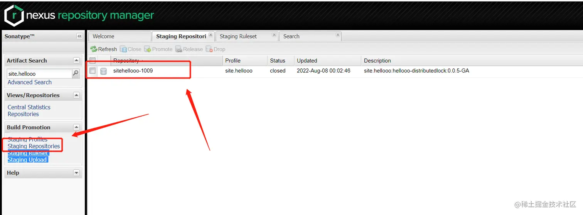583x215 pixels.
Task: Collapse the Artifact Search section
Action: tap(76, 60)
